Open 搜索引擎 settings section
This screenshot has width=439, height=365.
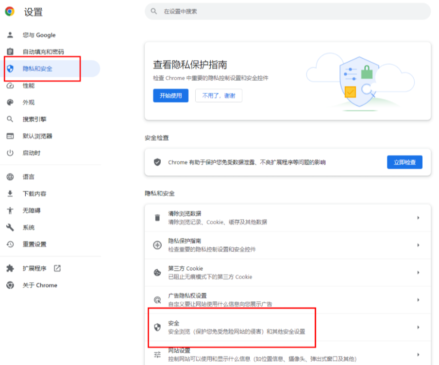point(34,119)
